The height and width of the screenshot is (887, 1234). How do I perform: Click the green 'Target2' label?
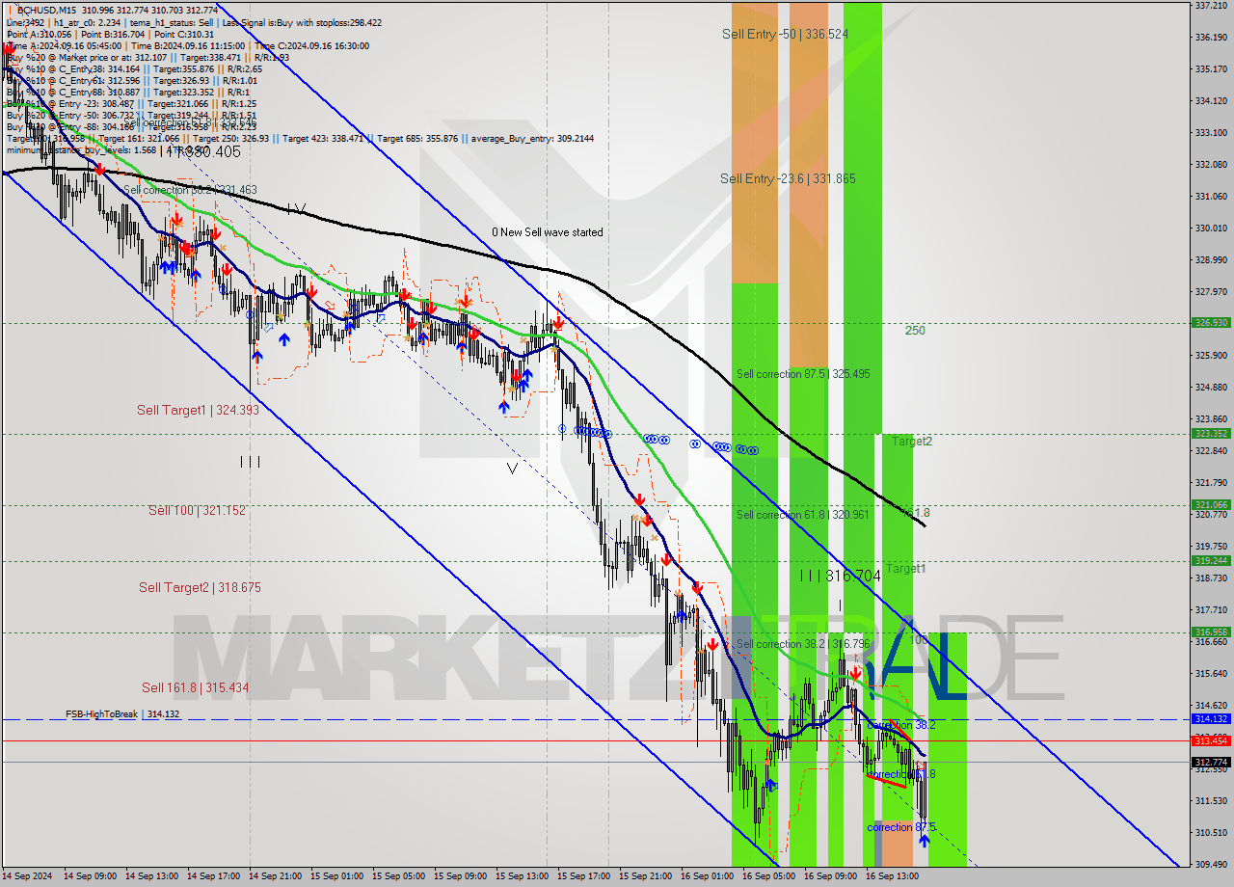pos(911,442)
